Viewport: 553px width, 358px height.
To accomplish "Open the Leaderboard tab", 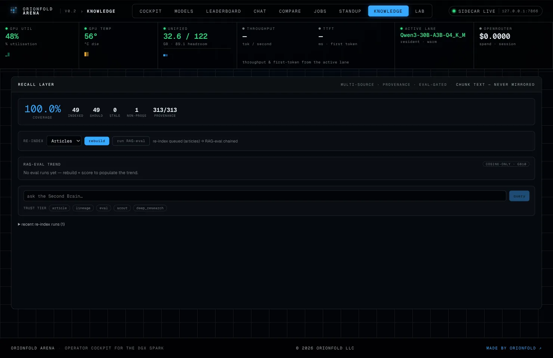I will point(223,11).
